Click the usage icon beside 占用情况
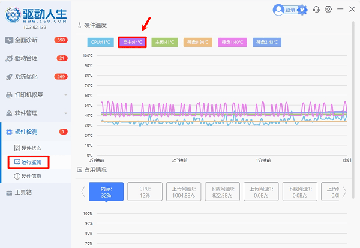Image resolution: width=360 pixels, height=248 pixels. 79,170
